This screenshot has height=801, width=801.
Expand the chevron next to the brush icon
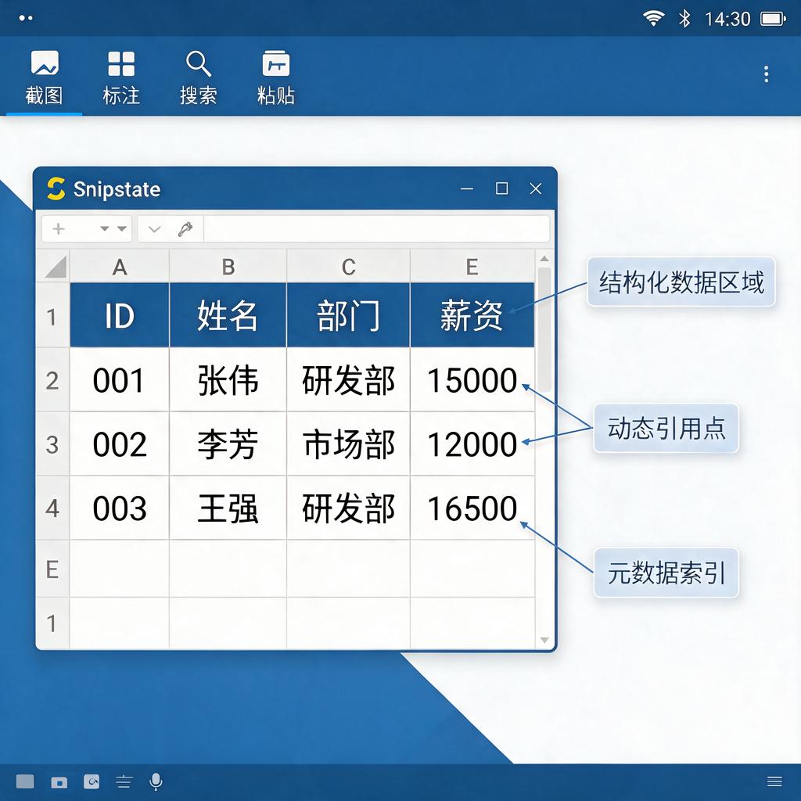[x=154, y=229]
